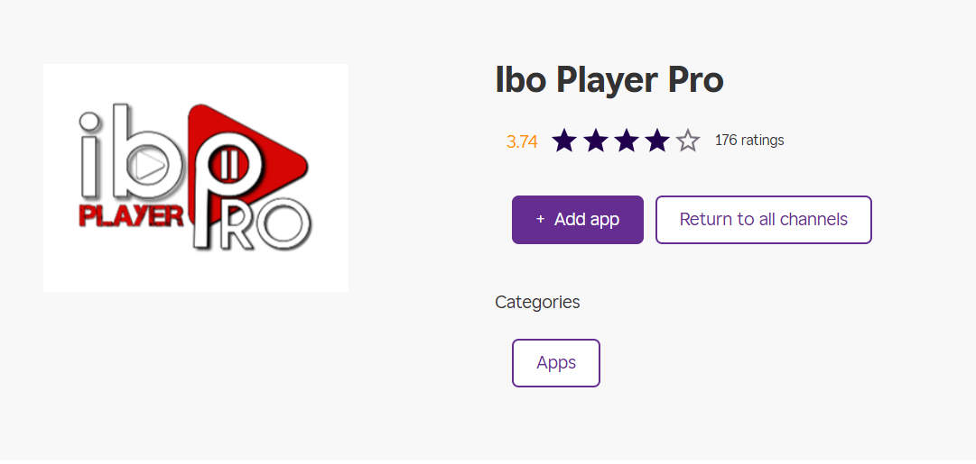
Task: Click the 3.74 rating score
Action: click(522, 141)
